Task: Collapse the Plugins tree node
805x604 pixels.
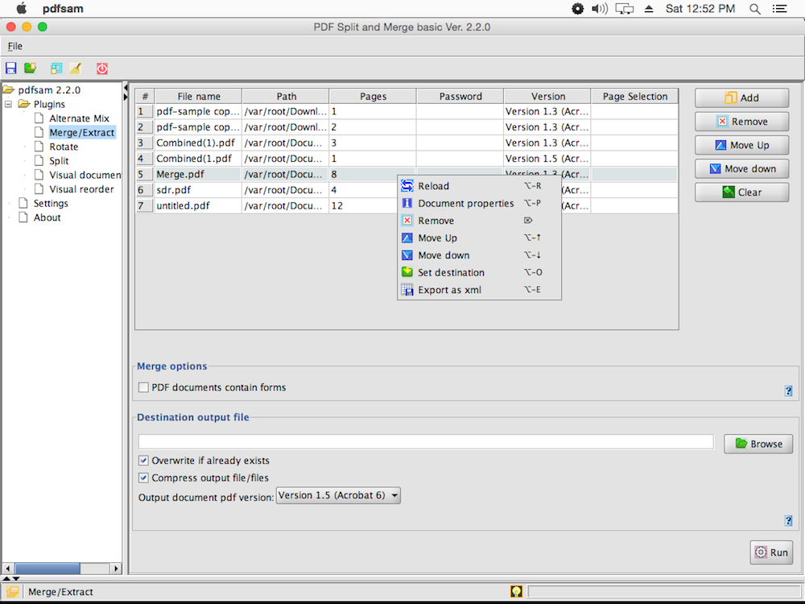Action: [x=8, y=104]
